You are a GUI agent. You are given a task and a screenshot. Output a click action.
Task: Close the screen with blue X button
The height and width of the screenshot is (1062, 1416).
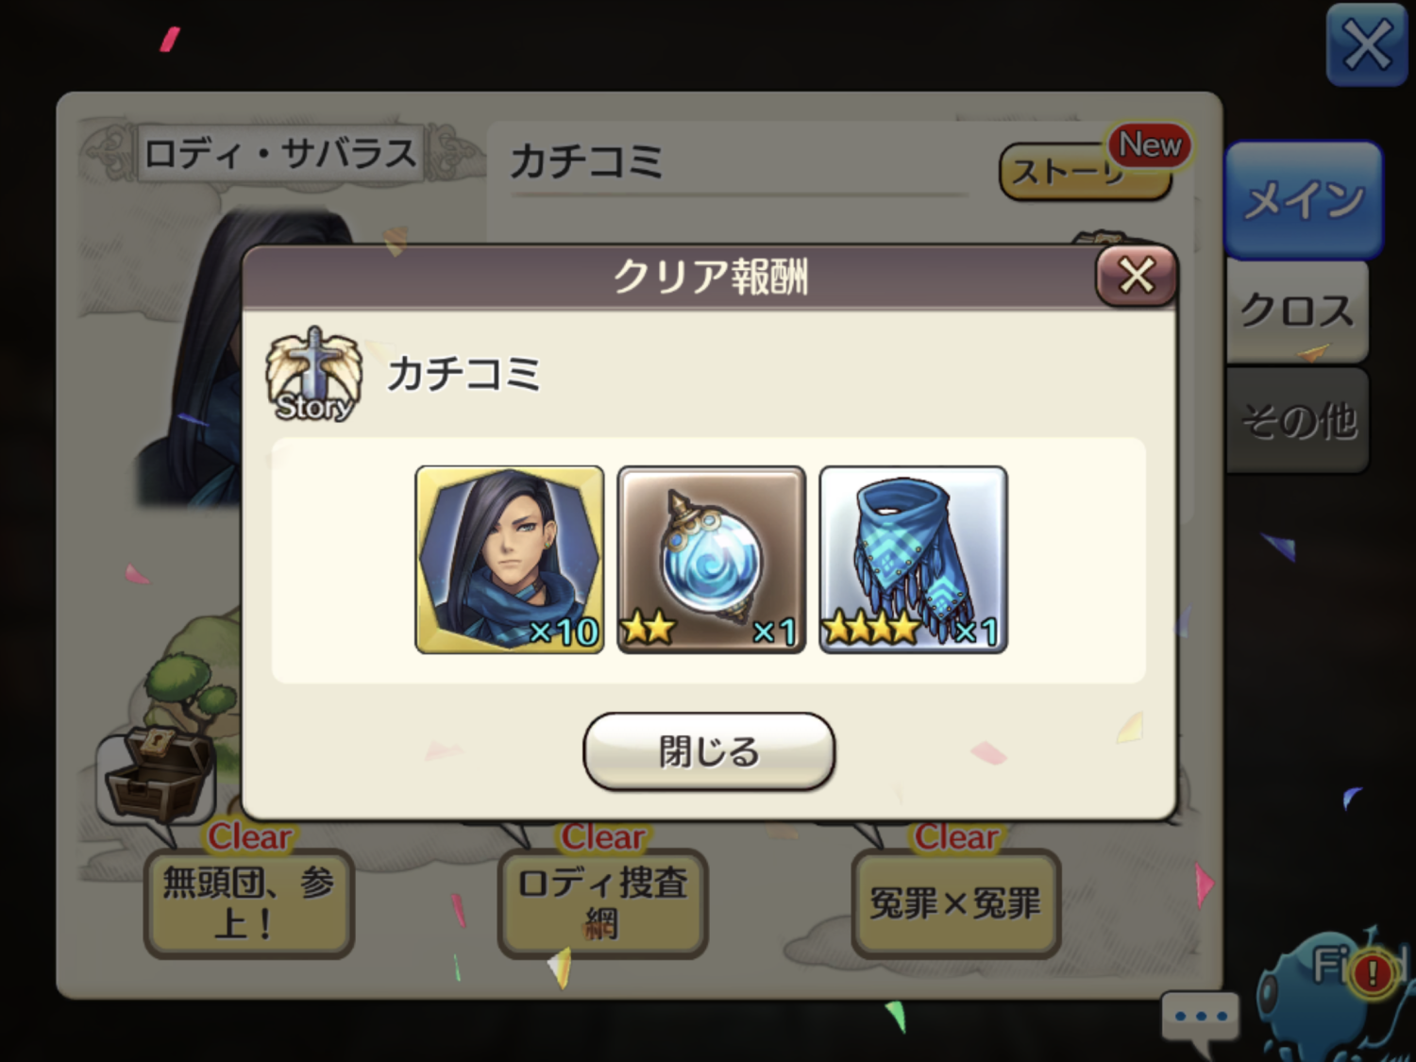point(1366,45)
